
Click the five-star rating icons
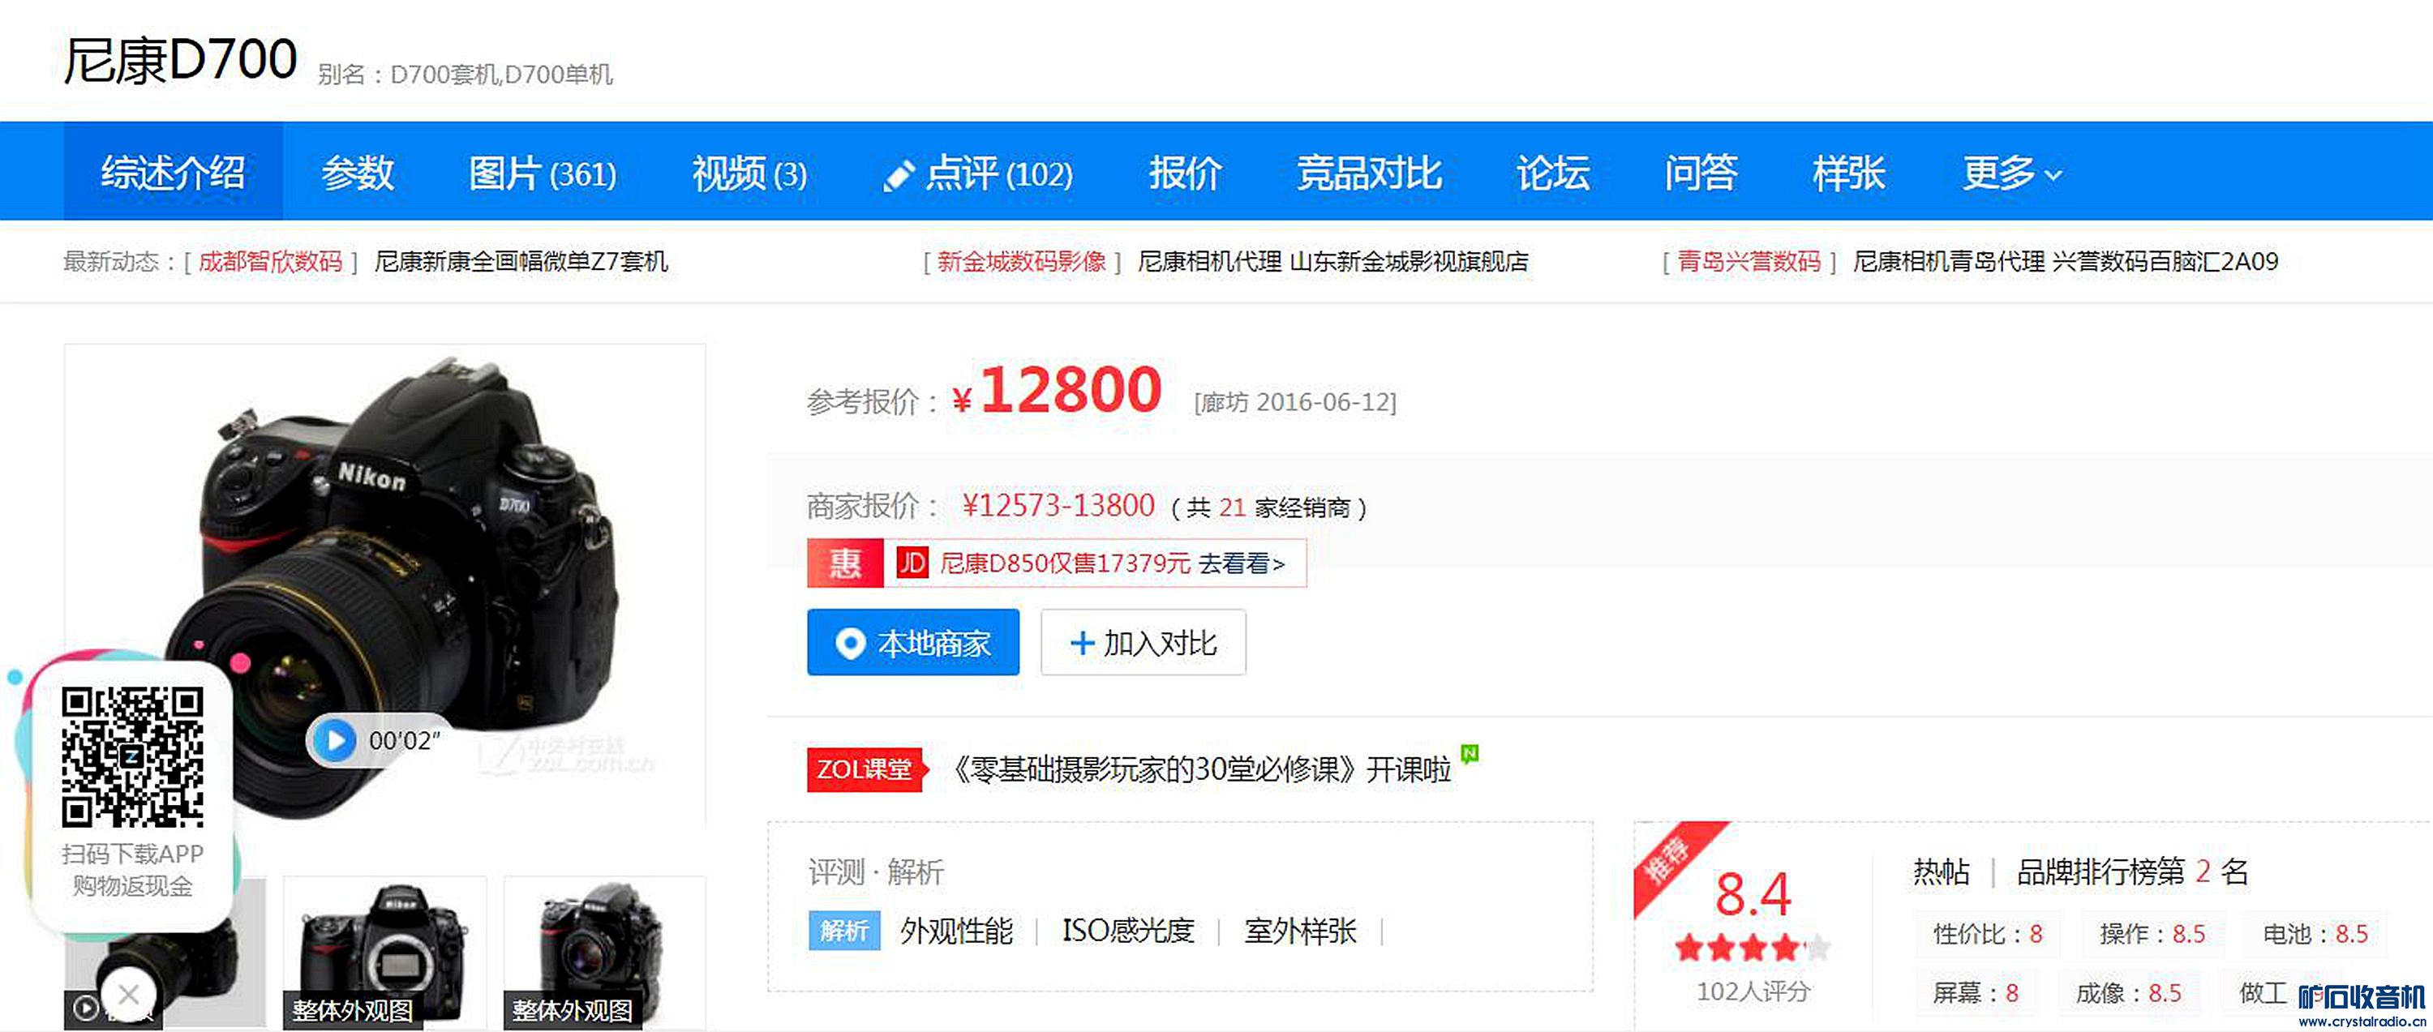click(1752, 947)
